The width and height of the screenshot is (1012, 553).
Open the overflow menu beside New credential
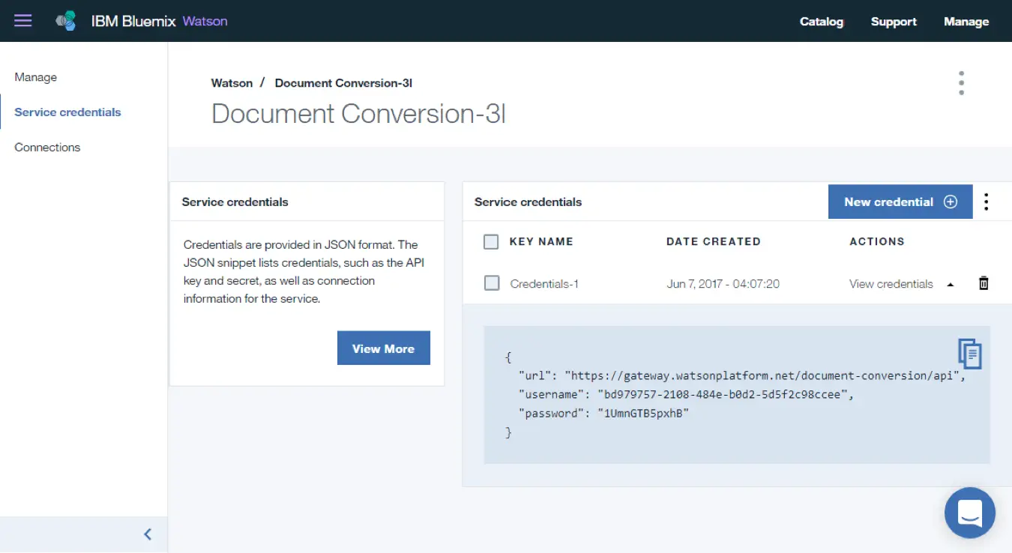click(x=987, y=202)
